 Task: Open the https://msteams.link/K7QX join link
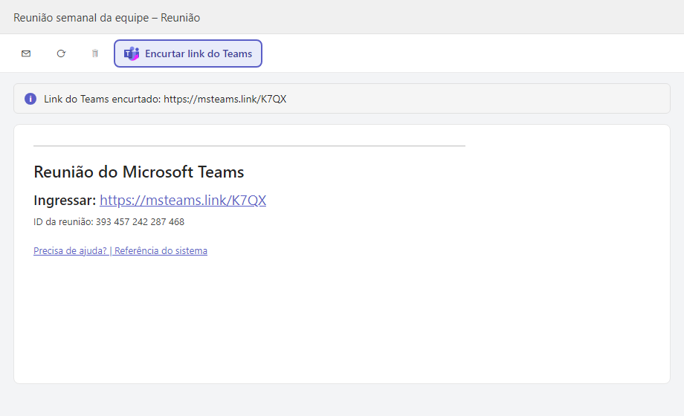coord(183,200)
